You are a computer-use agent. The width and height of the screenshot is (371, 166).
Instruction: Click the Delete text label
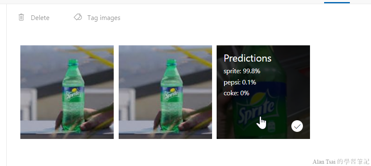40,18
